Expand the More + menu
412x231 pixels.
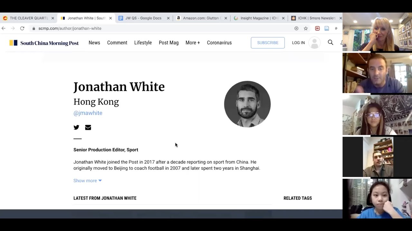193,43
